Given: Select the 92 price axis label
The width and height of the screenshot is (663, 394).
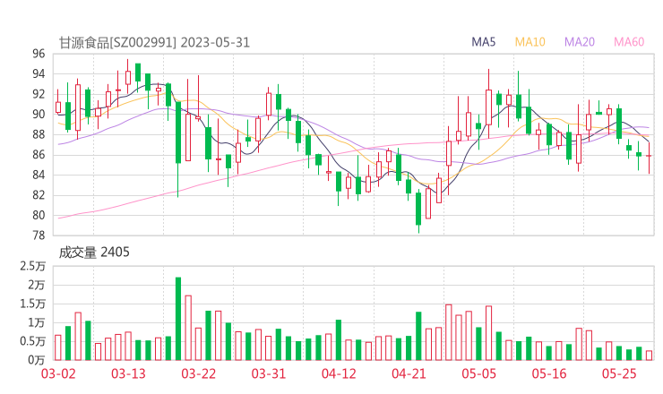Looking at the screenshot, I should (39, 94).
